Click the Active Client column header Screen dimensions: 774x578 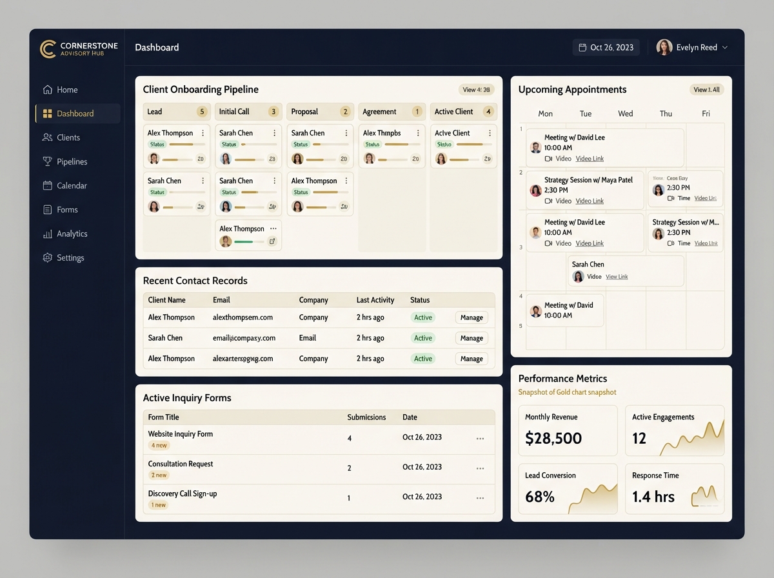tap(463, 112)
